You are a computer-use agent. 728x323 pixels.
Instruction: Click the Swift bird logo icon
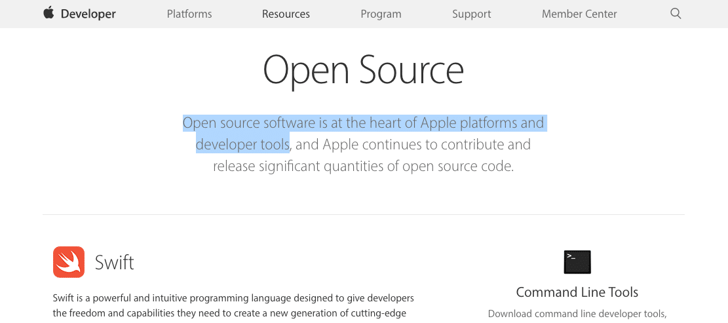pyautogui.click(x=69, y=262)
